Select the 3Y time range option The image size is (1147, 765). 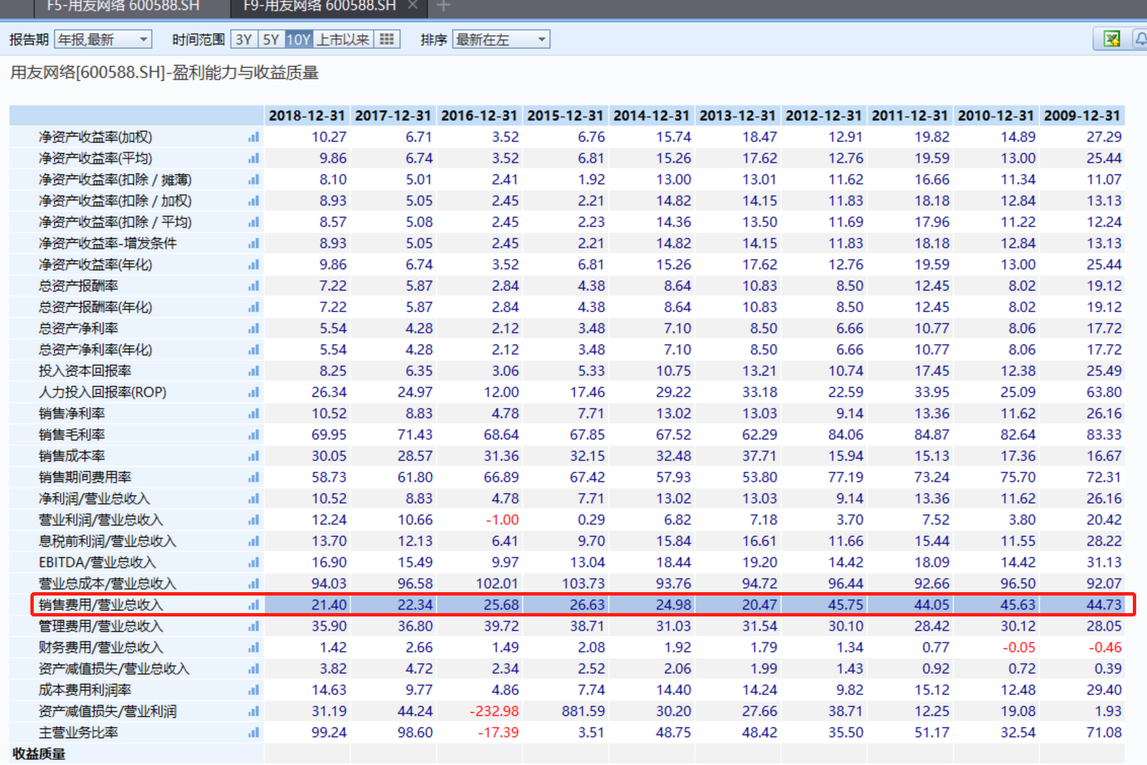[244, 39]
